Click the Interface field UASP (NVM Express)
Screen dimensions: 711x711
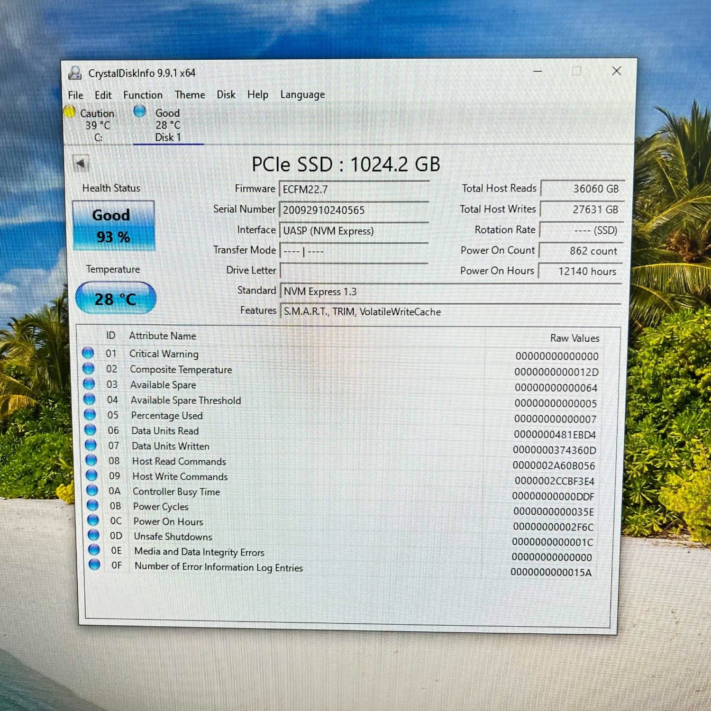pos(354,231)
